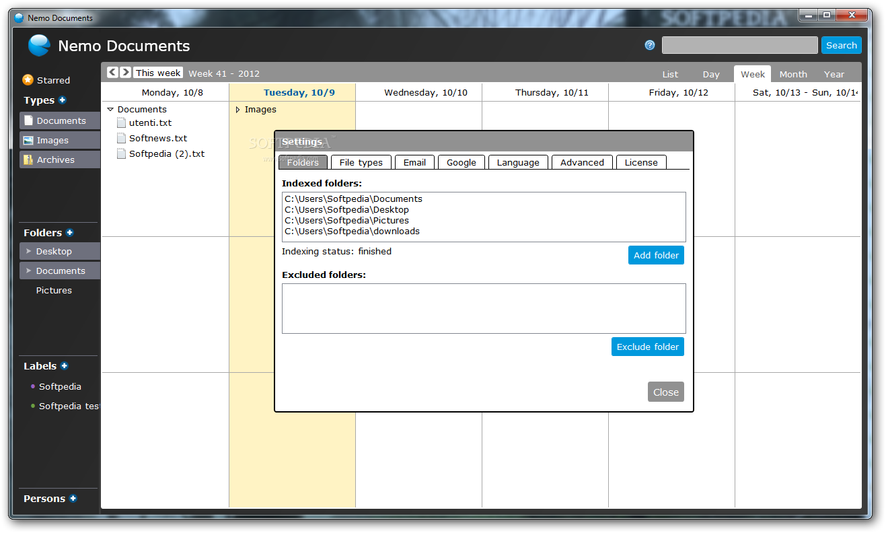Go to previous week arrow
The width and height of the screenshot is (886, 533).
pyautogui.click(x=112, y=72)
